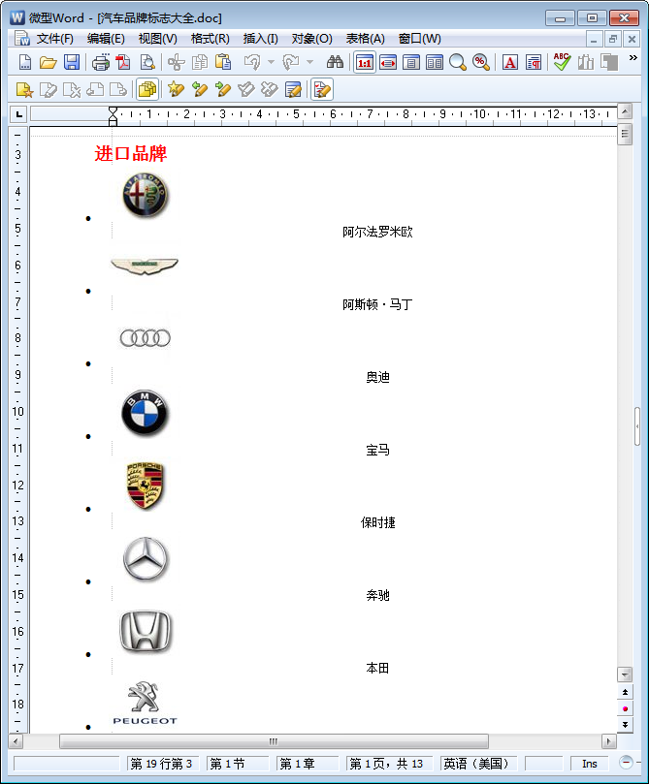
Task: Click the Word app icon in the title bar
Action: (17, 17)
